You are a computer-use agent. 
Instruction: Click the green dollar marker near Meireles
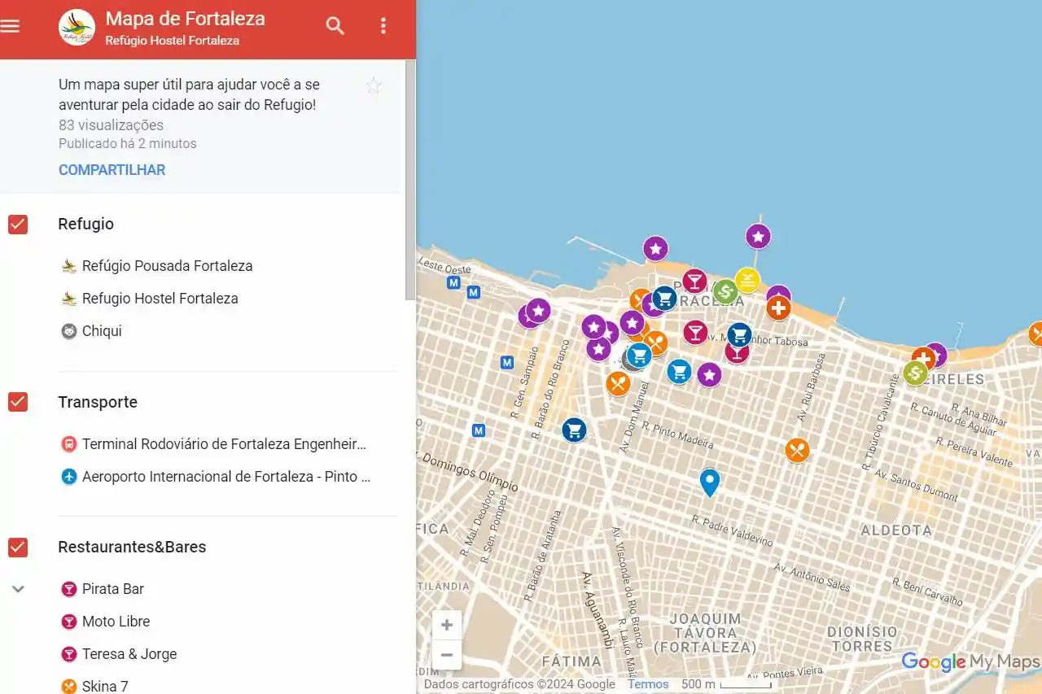(915, 373)
